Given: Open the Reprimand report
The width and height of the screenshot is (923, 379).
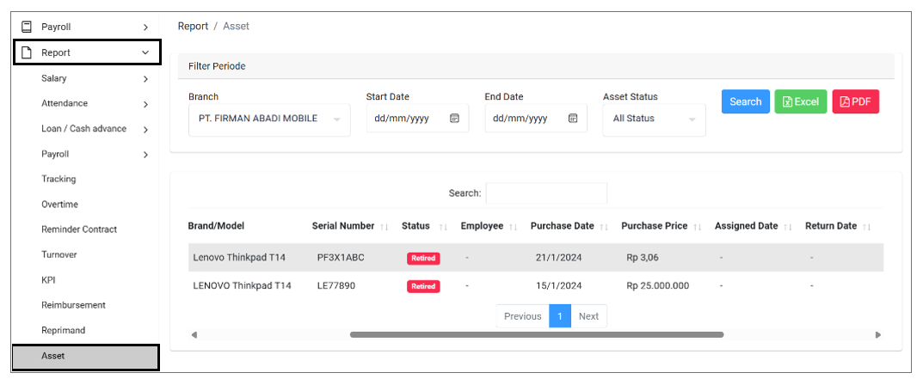Looking at the screenshot, I should point(63,330).
